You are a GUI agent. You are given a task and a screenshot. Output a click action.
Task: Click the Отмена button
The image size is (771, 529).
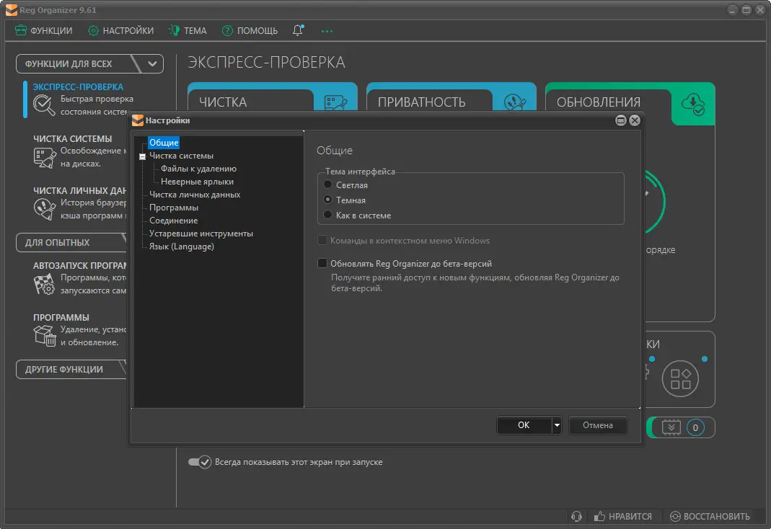click(598, 425)
